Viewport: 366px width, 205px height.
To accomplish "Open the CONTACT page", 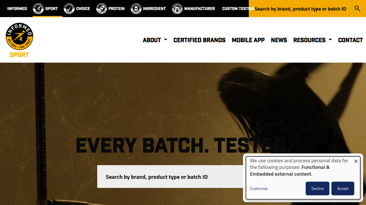I will (x=351, y=40).
